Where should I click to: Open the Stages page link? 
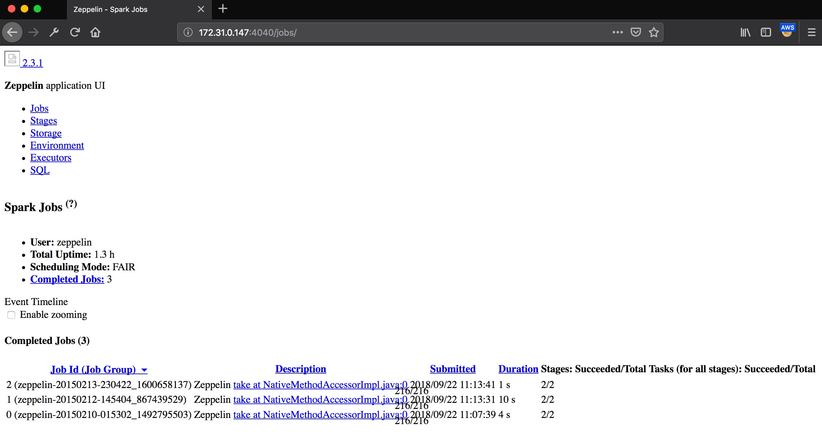[43, 121]
